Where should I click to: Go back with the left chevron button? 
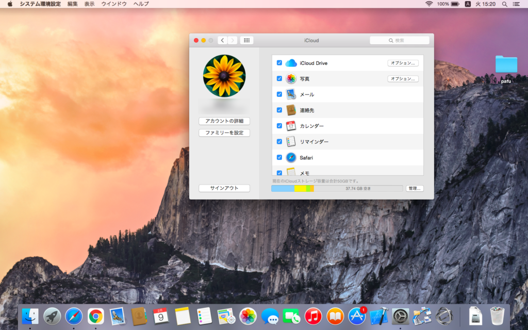tap(222, 40)
